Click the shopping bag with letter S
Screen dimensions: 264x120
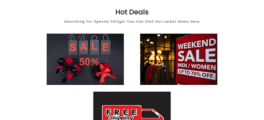73,47
